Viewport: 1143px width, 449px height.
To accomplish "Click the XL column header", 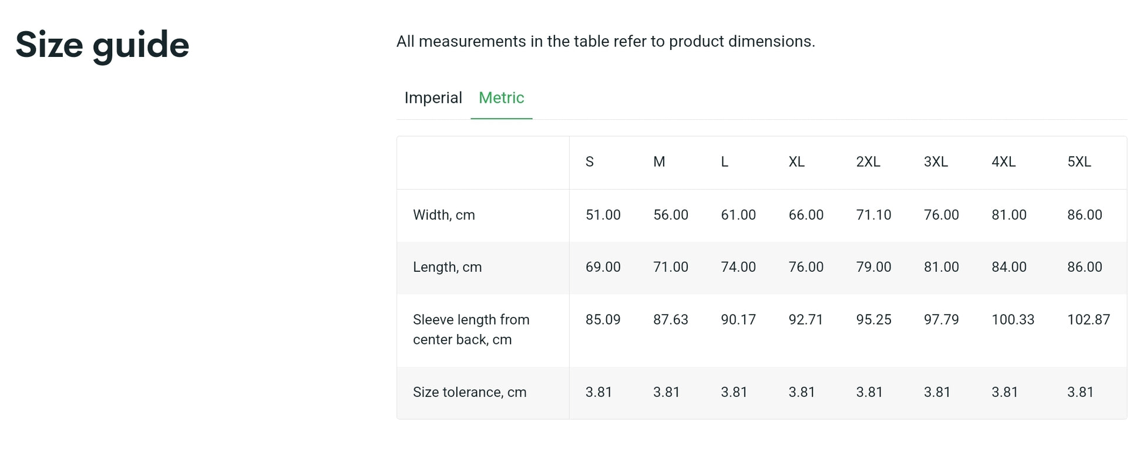I will pos(796,162).
